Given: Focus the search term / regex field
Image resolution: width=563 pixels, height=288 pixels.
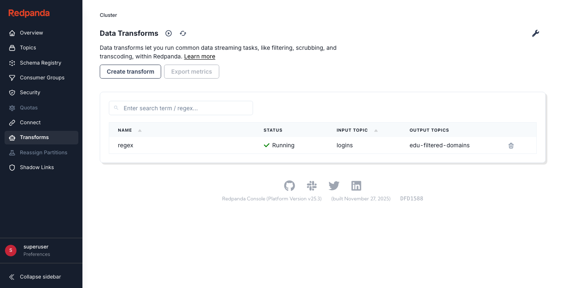Looking at the screenshot, I should [185, 108].
